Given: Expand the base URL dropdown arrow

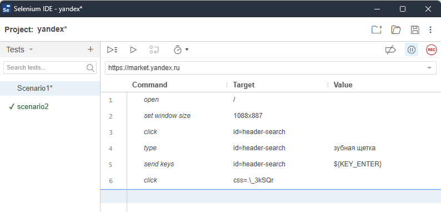Looking at the screenshot, I should tap(429, 68).
